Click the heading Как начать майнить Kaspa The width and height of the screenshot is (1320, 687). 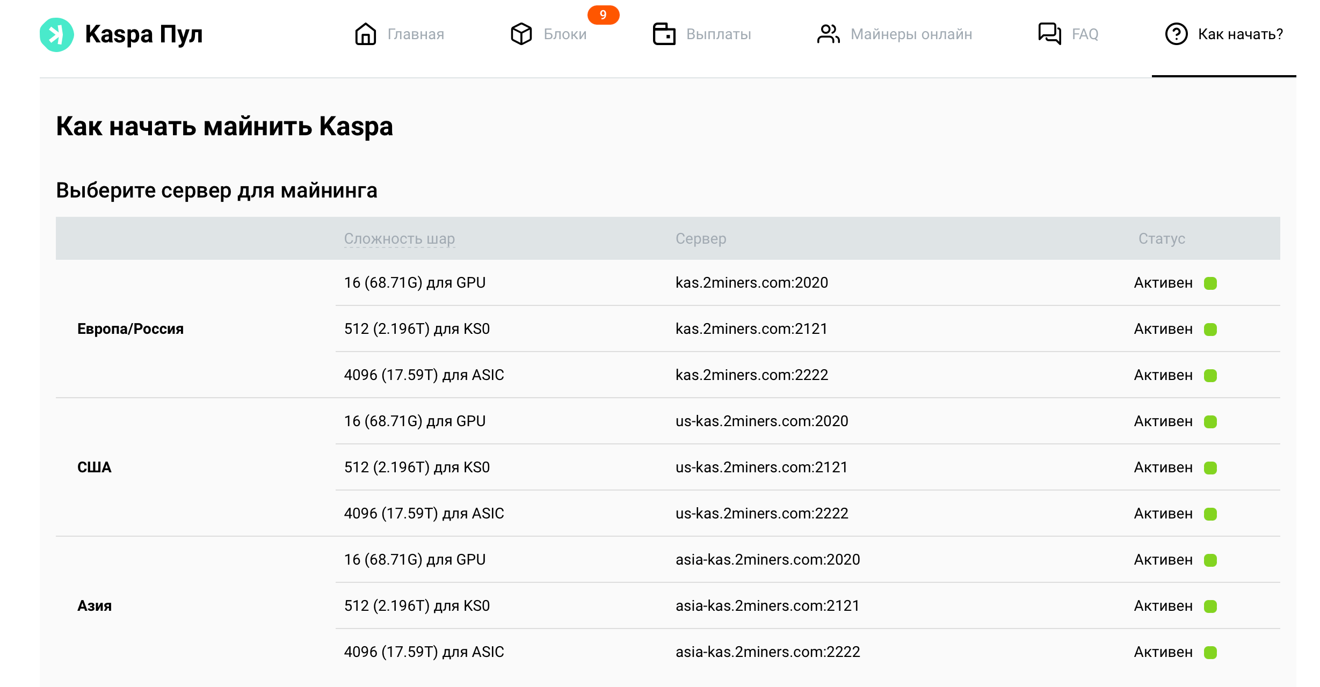224,127
